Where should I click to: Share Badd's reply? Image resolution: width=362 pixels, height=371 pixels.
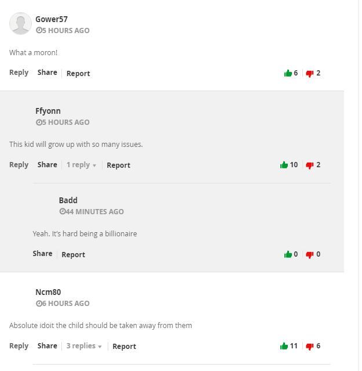(42, 254)
